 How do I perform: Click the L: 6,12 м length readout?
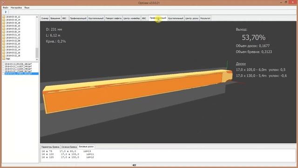click(x=53, y=35)
